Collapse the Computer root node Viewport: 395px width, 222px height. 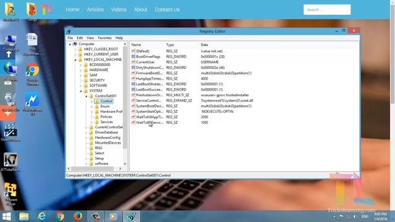70,44
